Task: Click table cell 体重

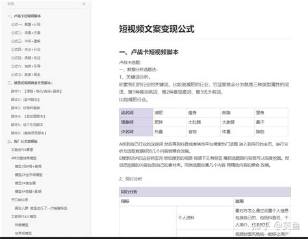Action: [237, 132]
